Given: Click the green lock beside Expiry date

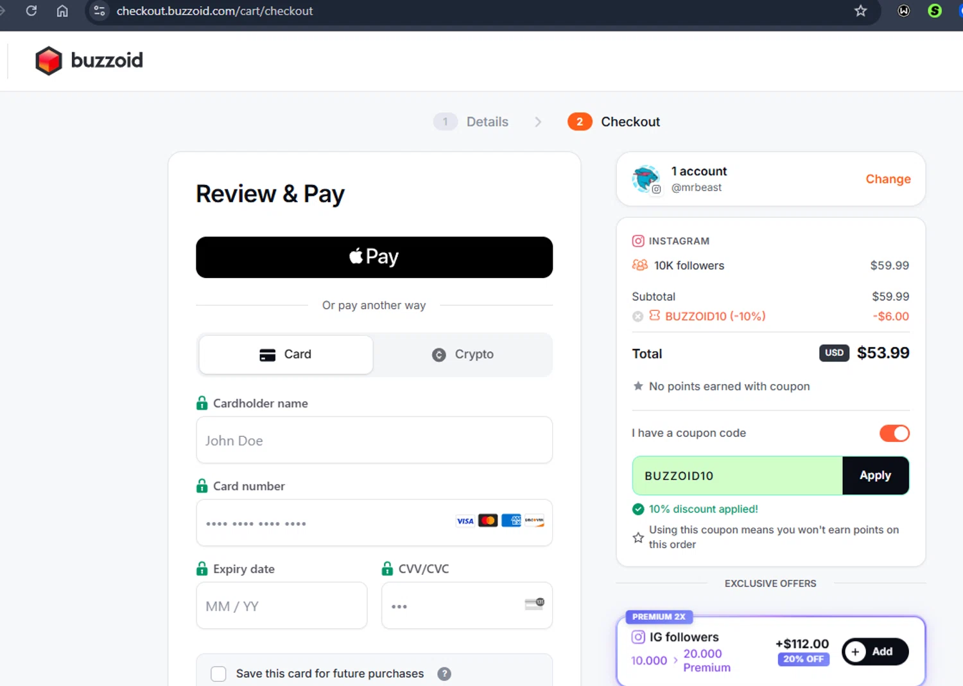Looking at the screenshot, I should coord(202,568).
